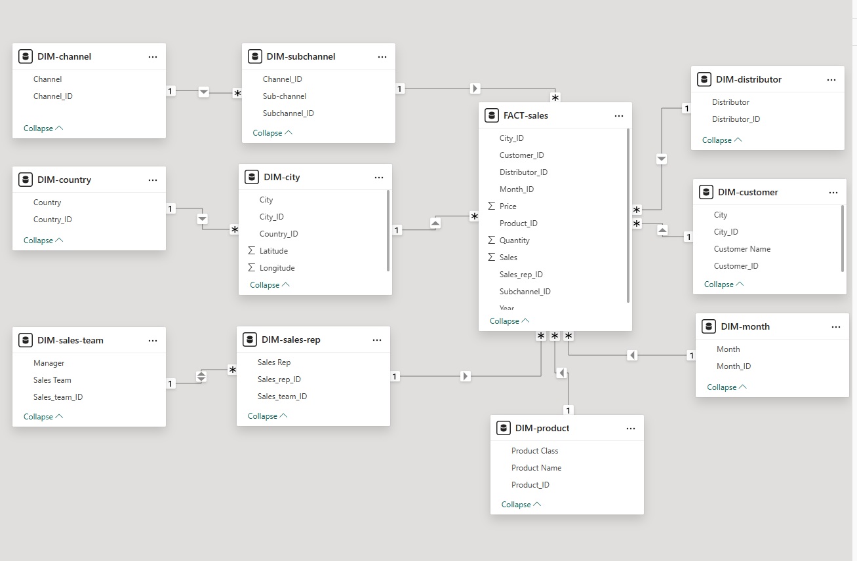Screen dimensions: 857x561
Task: Open the options menu on FACT-sales
Action: click(x=619, y=115)
